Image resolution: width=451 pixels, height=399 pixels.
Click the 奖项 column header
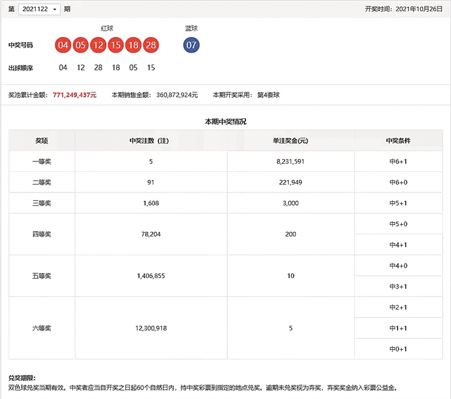click(42, 141)
